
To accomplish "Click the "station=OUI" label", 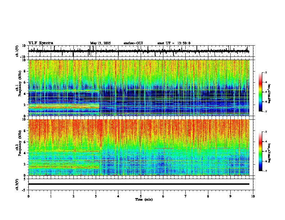I will tap(133, 43).
